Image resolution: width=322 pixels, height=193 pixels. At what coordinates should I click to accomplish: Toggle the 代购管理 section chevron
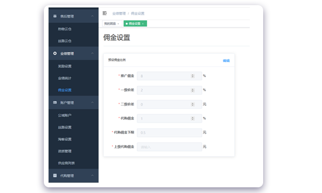92,175
